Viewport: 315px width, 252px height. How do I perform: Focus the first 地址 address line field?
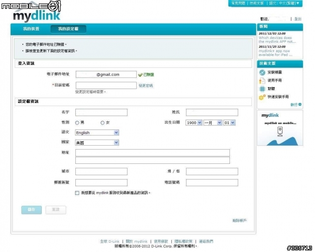point(153,153)
